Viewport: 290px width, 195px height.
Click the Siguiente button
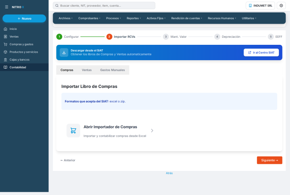pos(269,160)
